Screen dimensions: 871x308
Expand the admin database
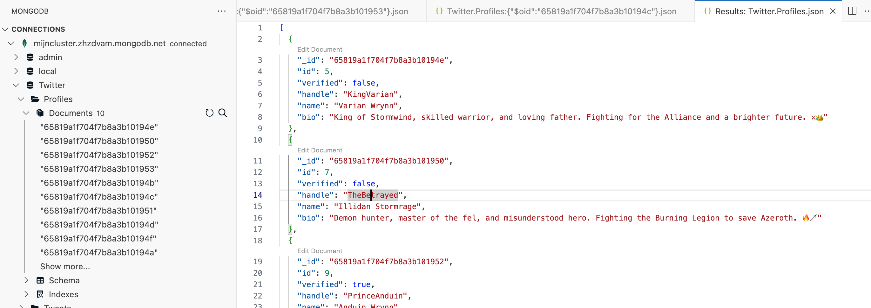pos(16,57)
